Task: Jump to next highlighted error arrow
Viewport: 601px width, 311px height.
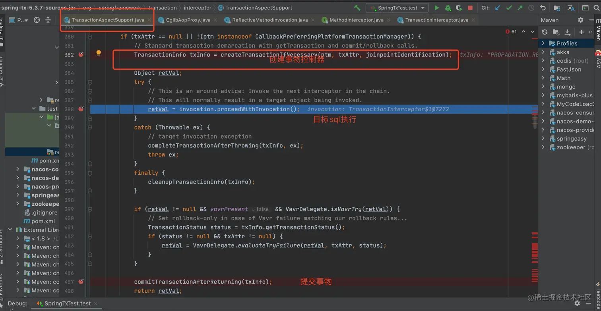Action: pos(533,32)
